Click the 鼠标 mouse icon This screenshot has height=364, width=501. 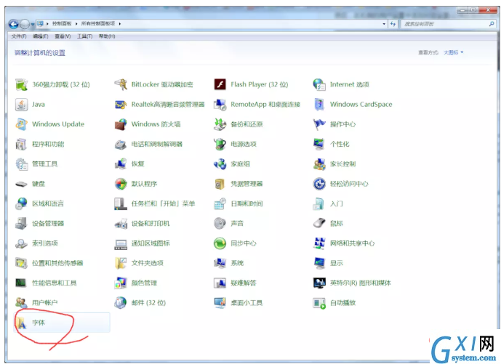[x=319, y=224]
